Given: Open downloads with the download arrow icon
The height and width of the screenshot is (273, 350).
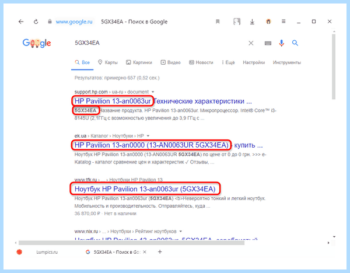Looking at the screenshot, I should tap(252, 22).
